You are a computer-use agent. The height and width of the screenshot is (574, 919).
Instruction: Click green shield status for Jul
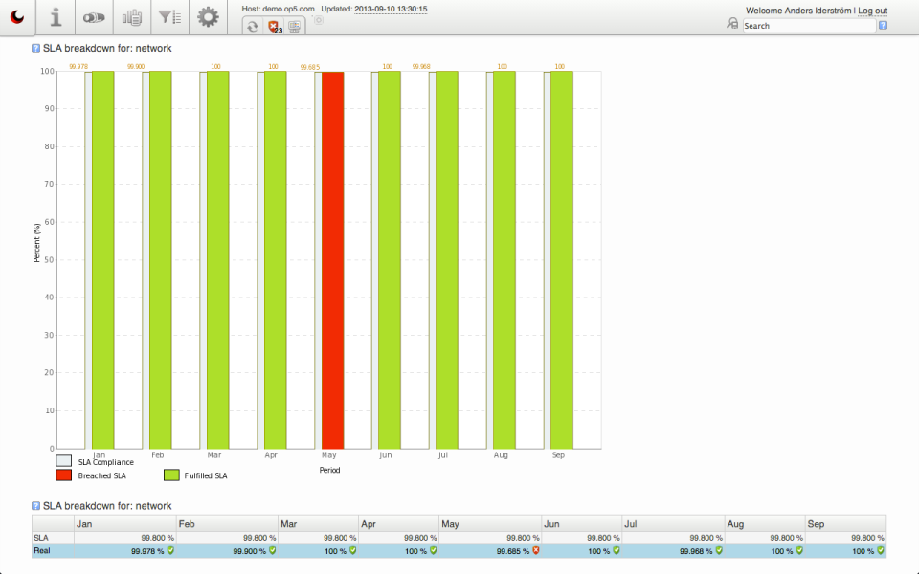(719, 551)
